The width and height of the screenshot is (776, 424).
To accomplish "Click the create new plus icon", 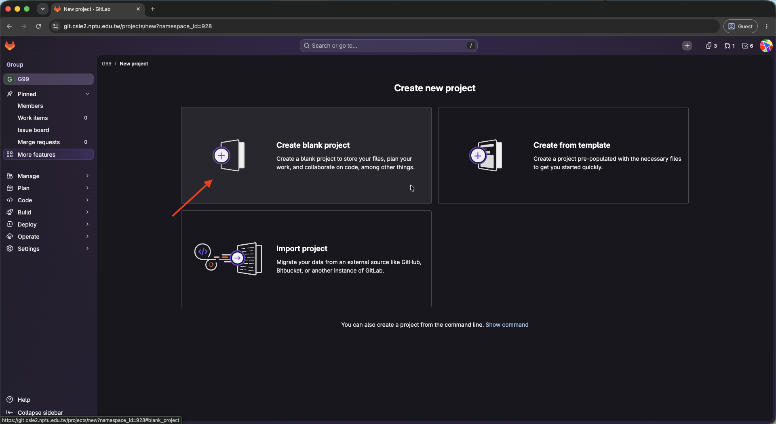I will coord(687,46).
